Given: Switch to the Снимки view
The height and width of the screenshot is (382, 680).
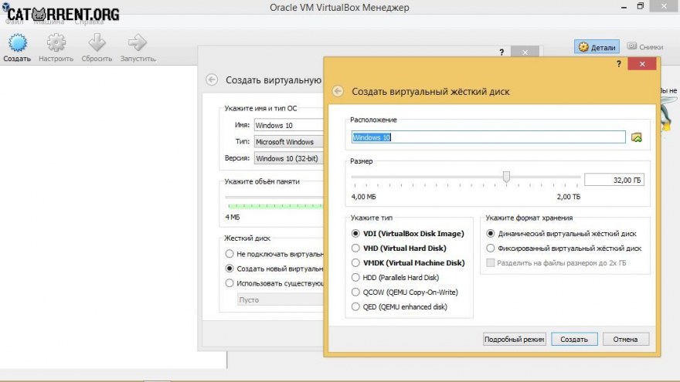Looking at the screenshot, I should click(645, 47).
